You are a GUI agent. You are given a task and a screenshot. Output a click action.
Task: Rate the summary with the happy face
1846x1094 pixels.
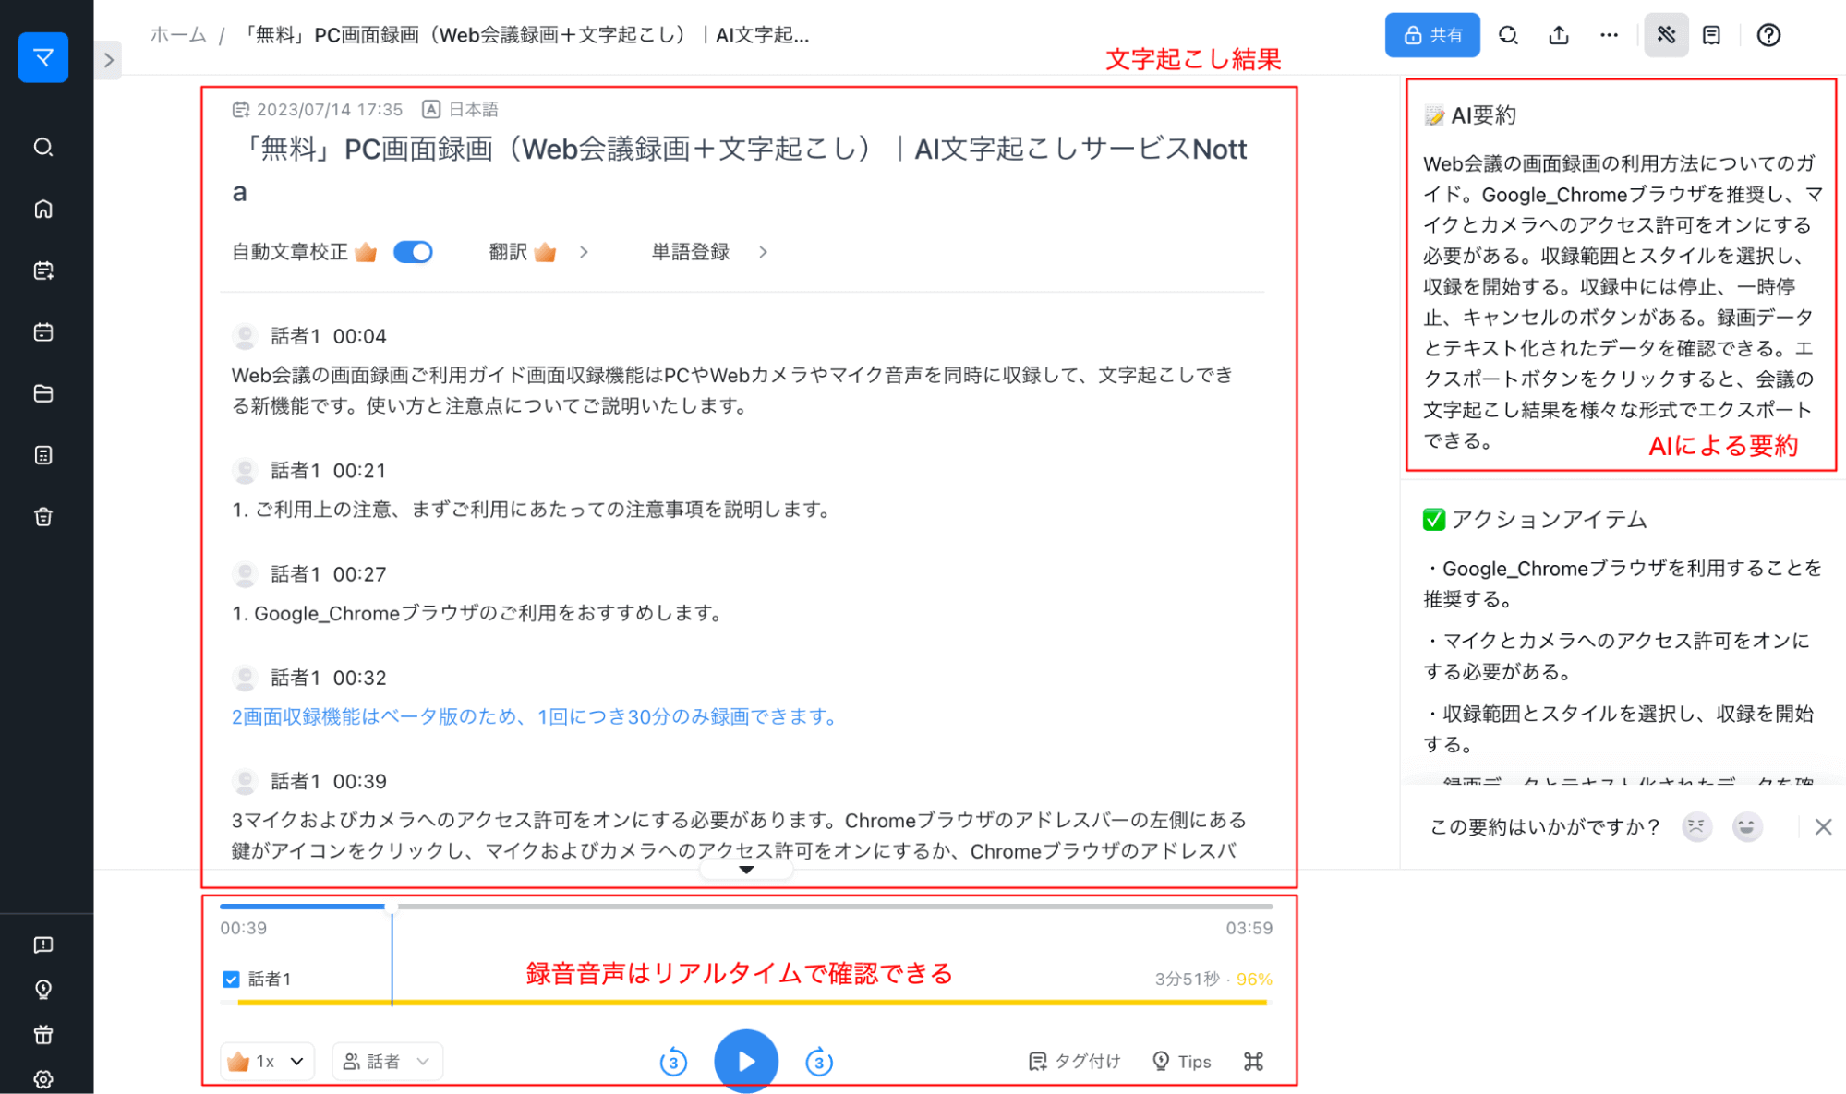[1746, 826]
